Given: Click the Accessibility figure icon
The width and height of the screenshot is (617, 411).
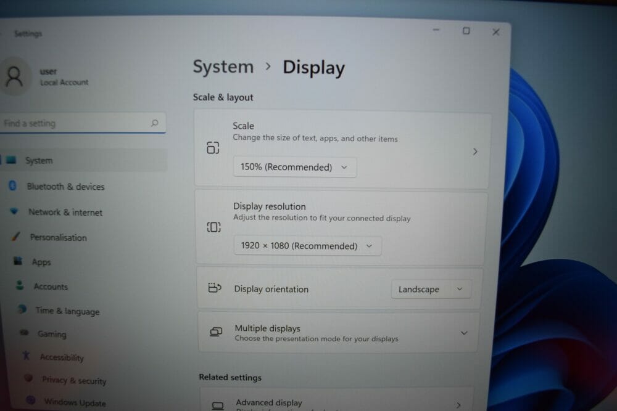Looking at the screenshot, I should 27,356.
